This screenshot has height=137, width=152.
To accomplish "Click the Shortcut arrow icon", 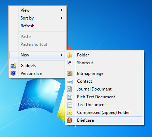I will (70, 63).
